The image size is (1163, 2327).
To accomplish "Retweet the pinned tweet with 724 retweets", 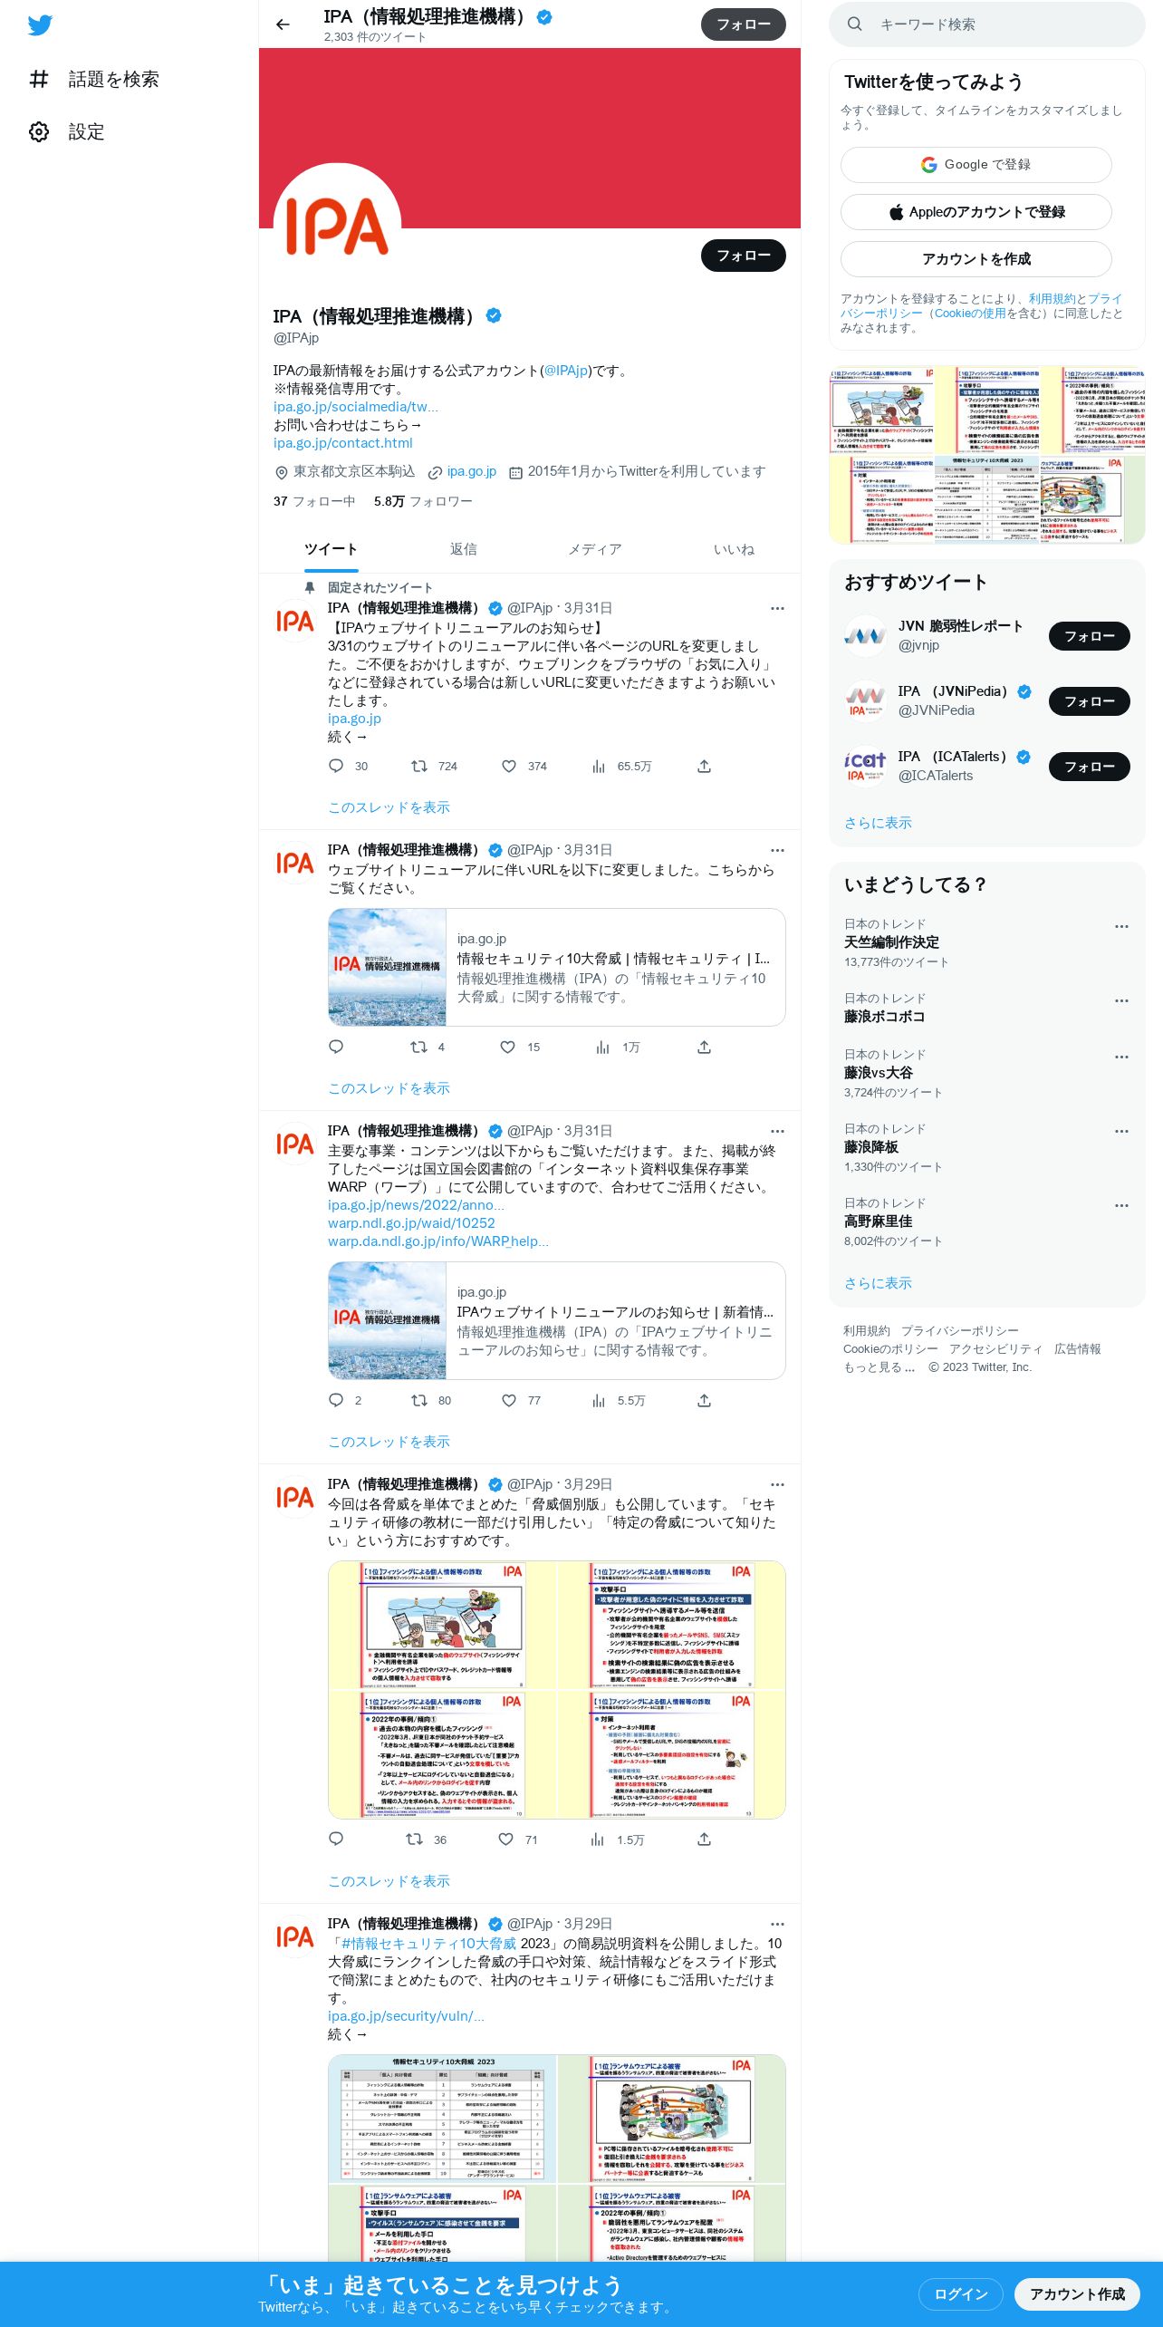I will click(434, 767).
